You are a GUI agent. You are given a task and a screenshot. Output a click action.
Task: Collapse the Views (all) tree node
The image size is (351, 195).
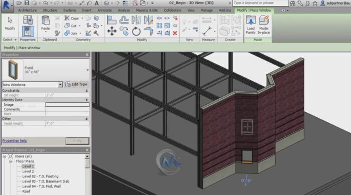(x=5, y=156)
